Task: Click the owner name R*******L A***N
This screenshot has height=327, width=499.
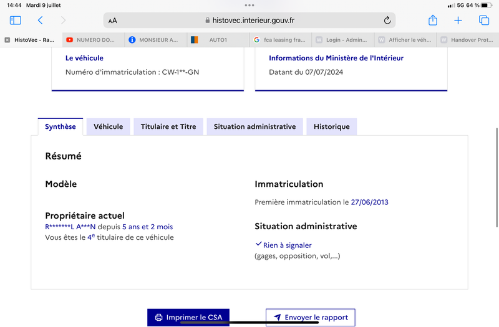Action: 70,227
